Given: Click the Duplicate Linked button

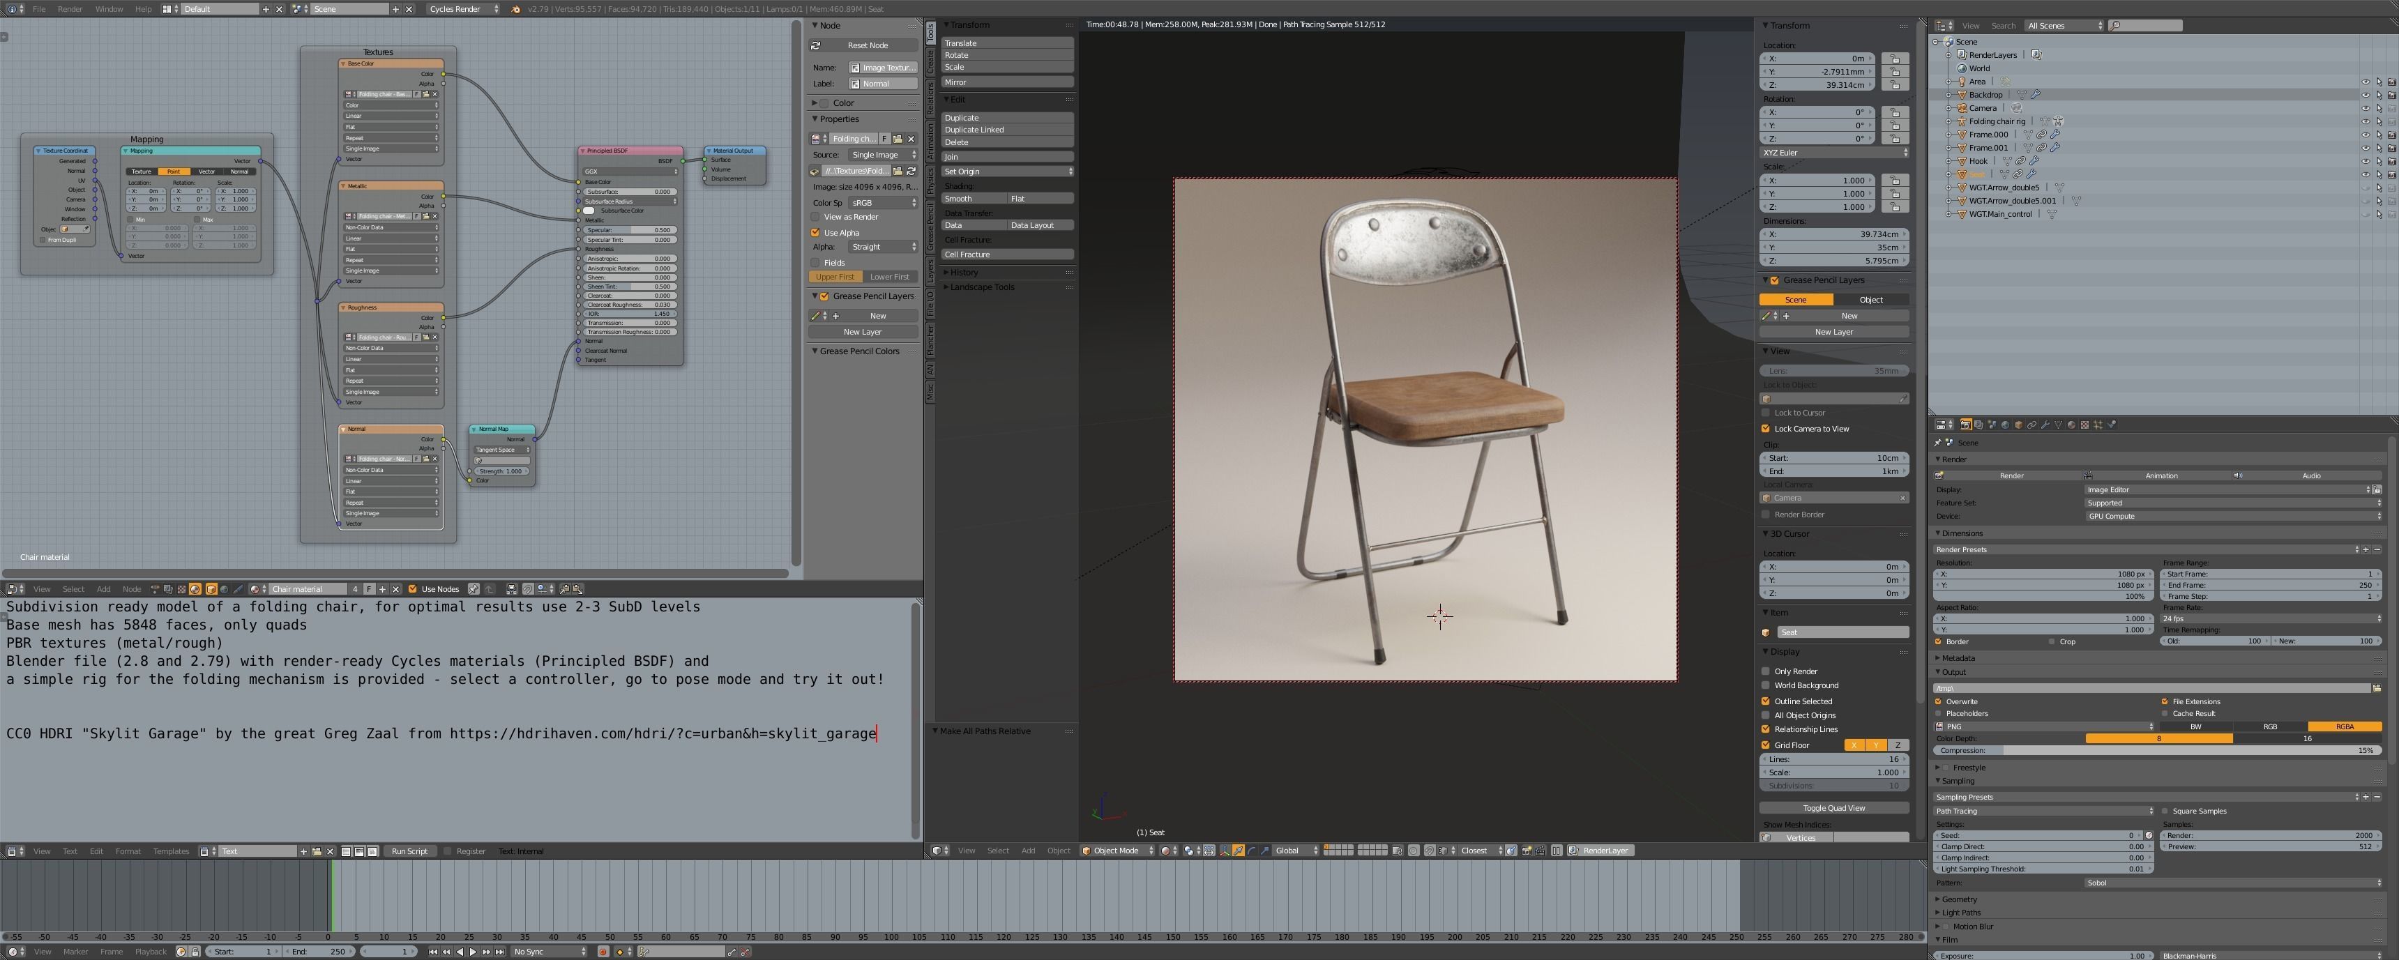Looking at the screenshot, I should pyautogui.click(x=1007, y=130).
